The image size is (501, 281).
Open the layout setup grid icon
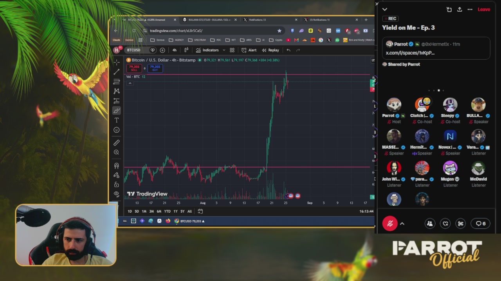coord(232,50)
